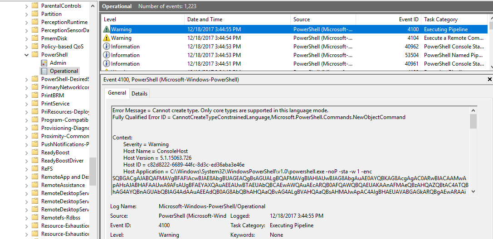The image size is (493, 239).
Task: Click the Admin log icon under PowerShell
Action: (44, 63)
